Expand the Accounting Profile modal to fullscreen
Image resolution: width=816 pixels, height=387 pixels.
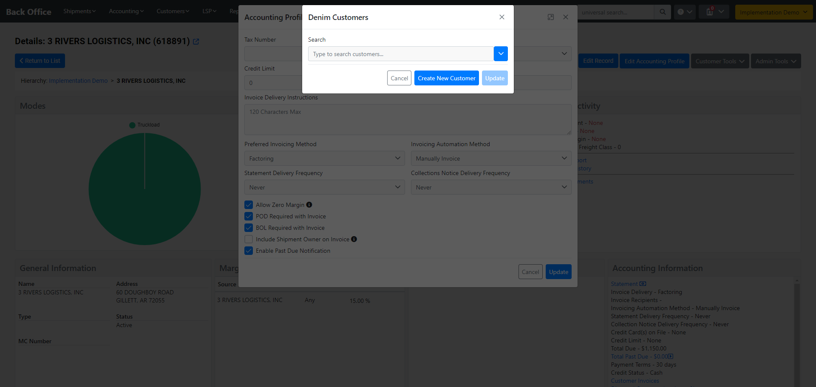coord(551,17)
